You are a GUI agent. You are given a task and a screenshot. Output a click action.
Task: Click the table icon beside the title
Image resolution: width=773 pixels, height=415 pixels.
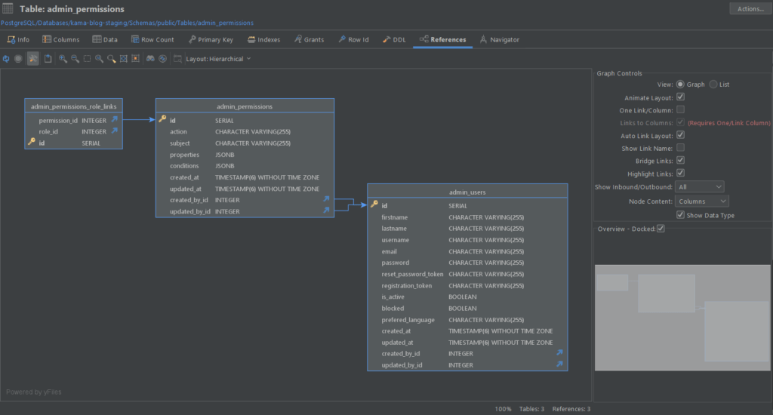tap(8, 8)
